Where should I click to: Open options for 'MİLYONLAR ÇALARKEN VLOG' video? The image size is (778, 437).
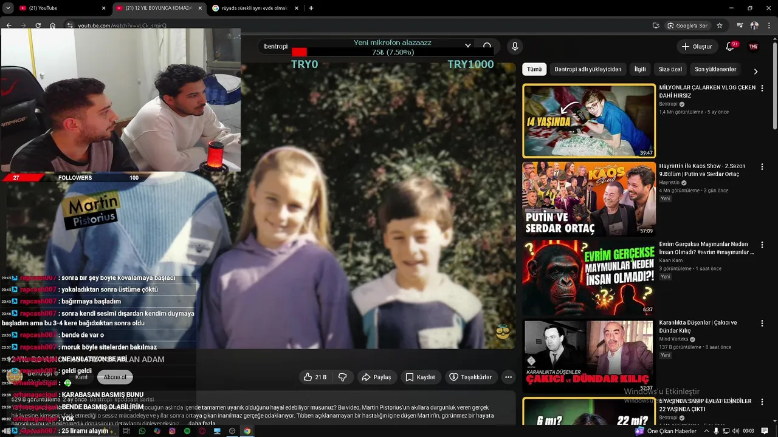tap(762, 88)
